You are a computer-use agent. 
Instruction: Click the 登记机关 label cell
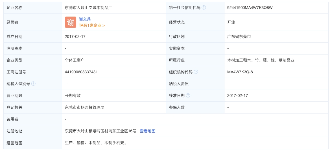click(x=33, y=107)
